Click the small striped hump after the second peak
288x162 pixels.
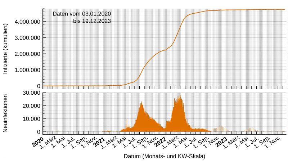(221, 129)
